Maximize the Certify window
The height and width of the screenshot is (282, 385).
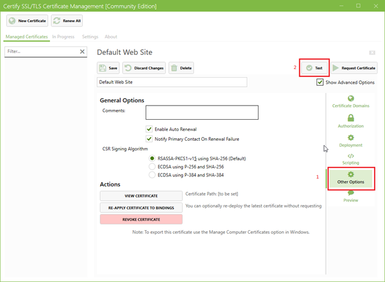point(358,6)
